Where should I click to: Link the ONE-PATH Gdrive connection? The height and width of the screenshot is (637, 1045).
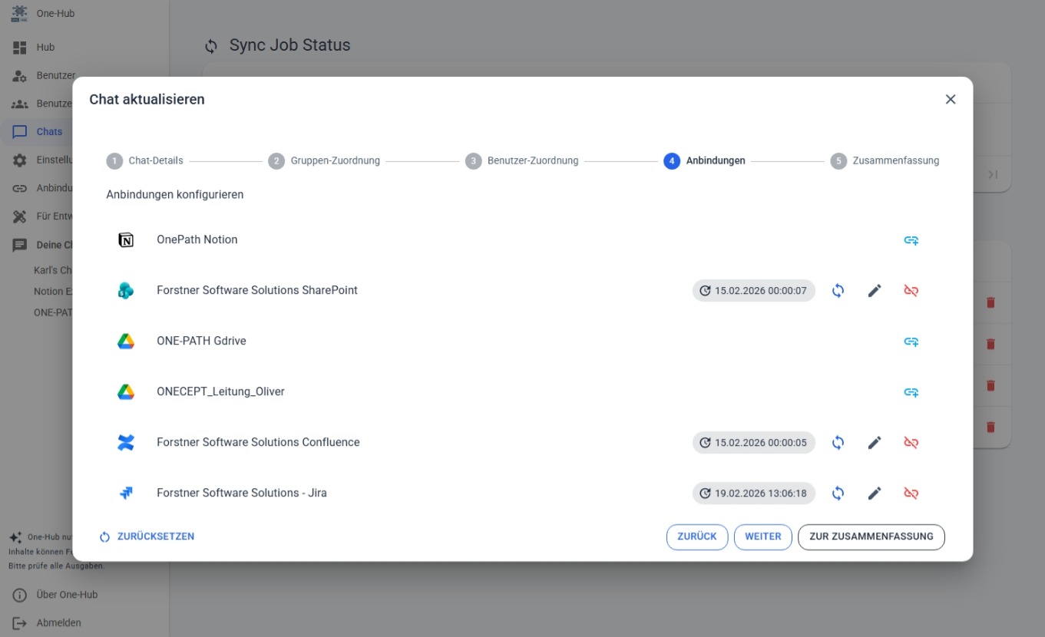911,342
